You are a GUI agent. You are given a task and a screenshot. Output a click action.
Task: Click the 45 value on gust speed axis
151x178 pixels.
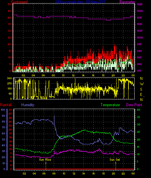(x=9, y=11)
